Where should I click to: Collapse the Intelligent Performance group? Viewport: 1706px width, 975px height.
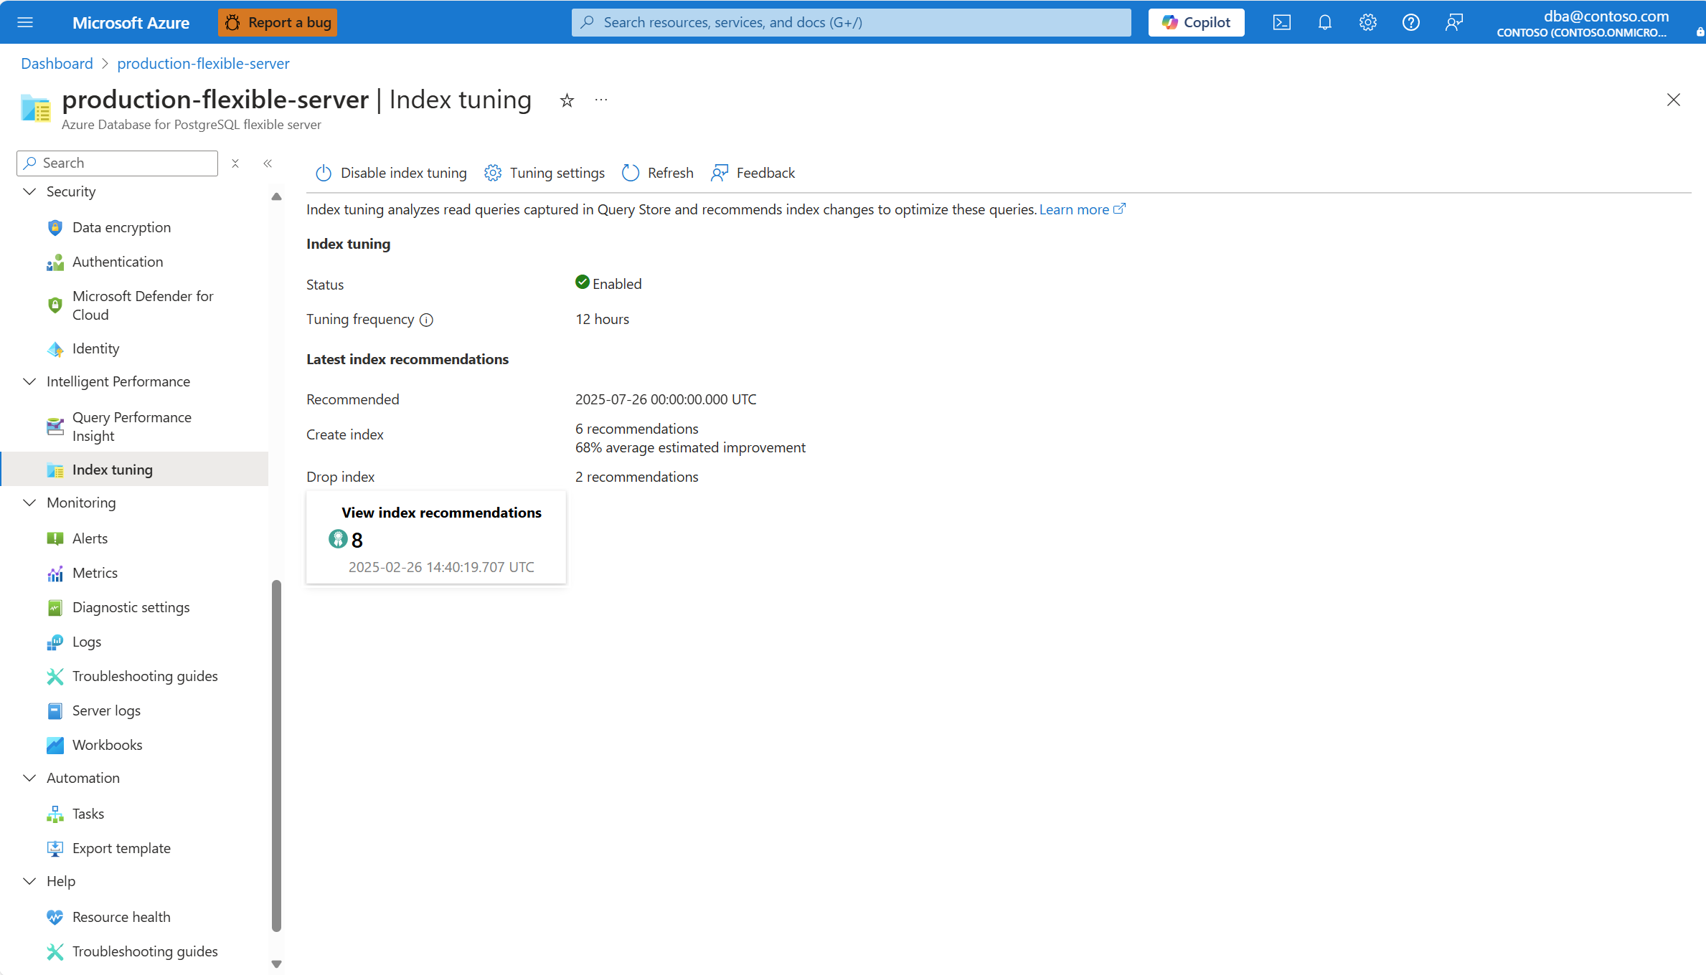[x=29, y=381]
